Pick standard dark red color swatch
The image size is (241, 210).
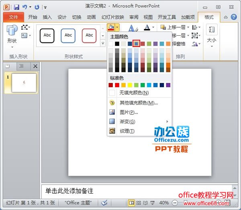[x=111, y=85]
